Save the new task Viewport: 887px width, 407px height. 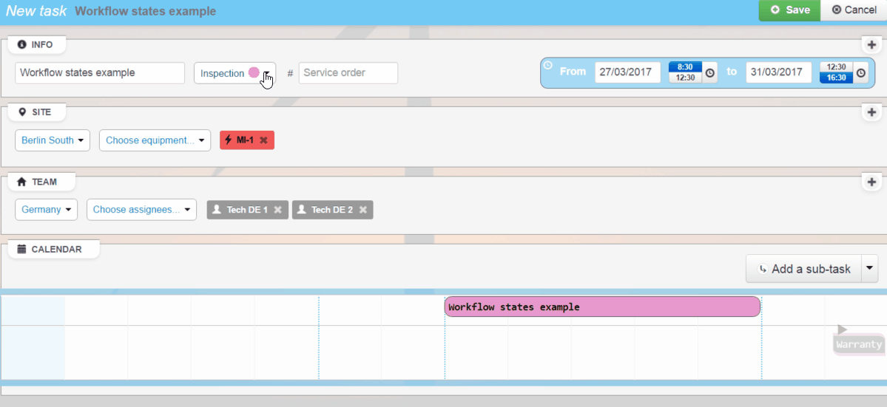tap(789, 10)
